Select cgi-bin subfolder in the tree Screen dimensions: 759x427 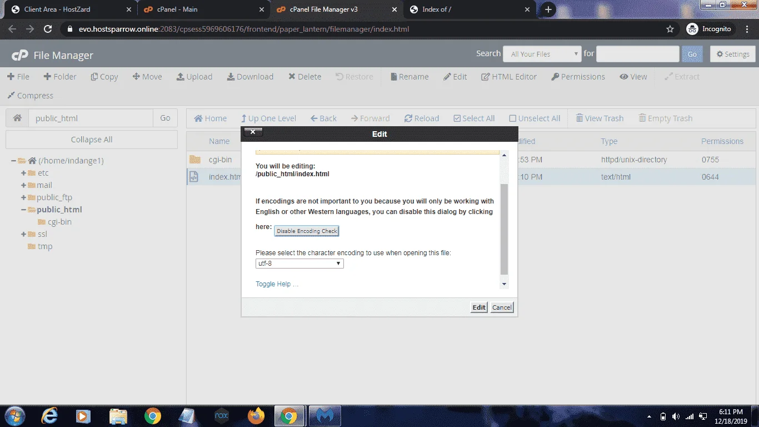coord(59,222)
